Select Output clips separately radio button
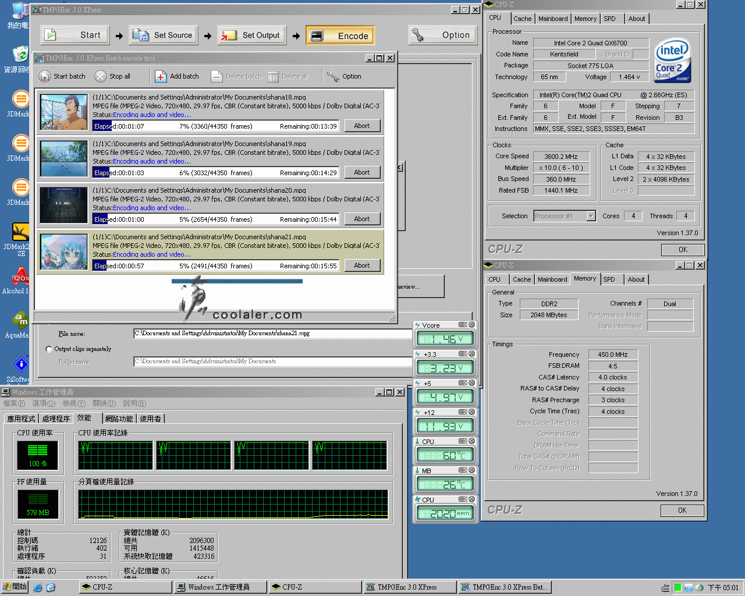This screenshot has width=745, height=596. pyautogui.click(x=49, y=349)
